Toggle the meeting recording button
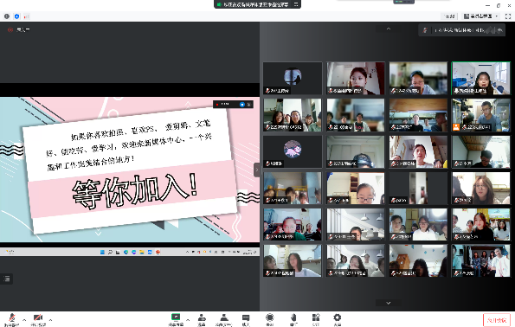This screenshot has height=327, width=515. (270, 319)
